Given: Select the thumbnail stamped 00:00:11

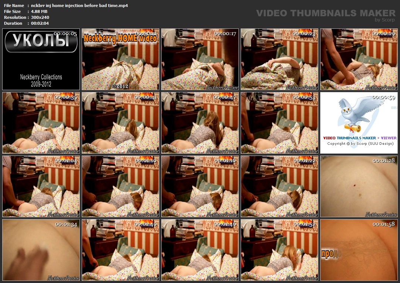Looking at the screenshot, I should pyautogui.click(x=121, y=59).
